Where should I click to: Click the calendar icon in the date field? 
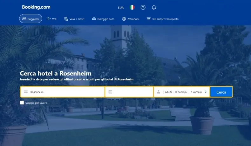point(110,92)
